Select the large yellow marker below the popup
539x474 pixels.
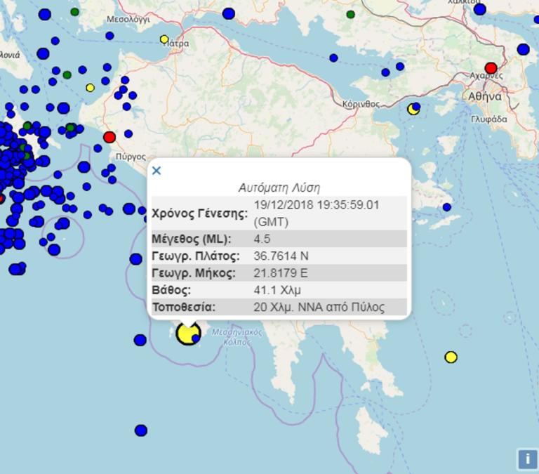click(187, 333)
